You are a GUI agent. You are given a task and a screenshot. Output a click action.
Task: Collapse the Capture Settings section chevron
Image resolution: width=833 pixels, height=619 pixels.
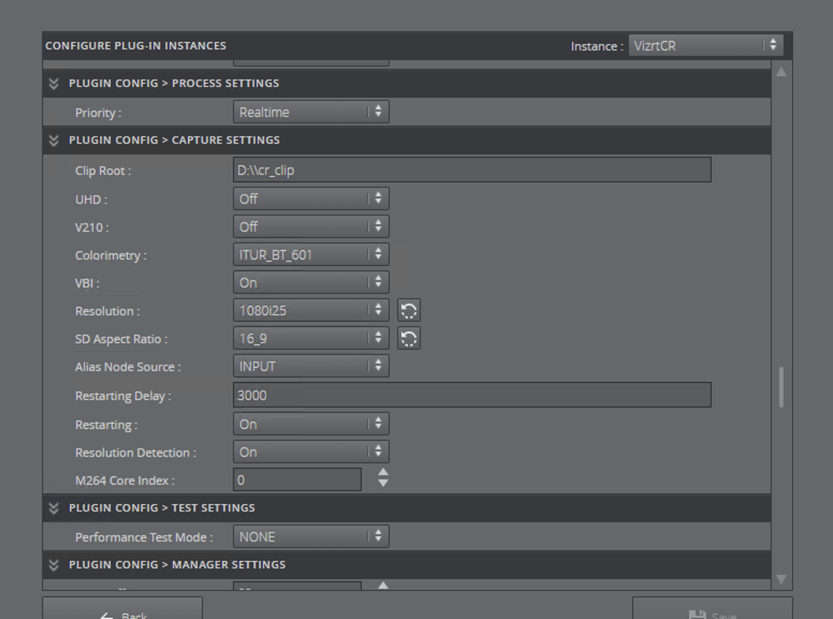(54, 140)
